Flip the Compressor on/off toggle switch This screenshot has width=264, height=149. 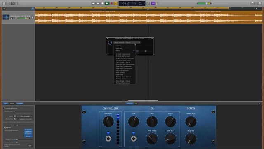(x=108, y=139)
